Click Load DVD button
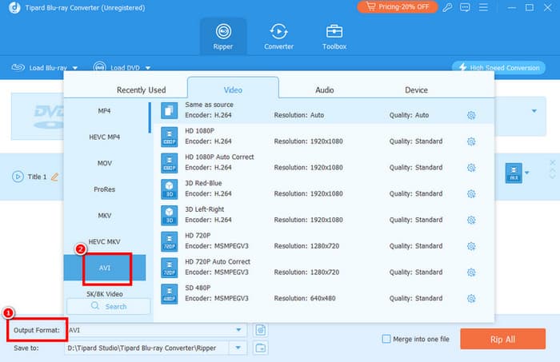 [117, 67]
